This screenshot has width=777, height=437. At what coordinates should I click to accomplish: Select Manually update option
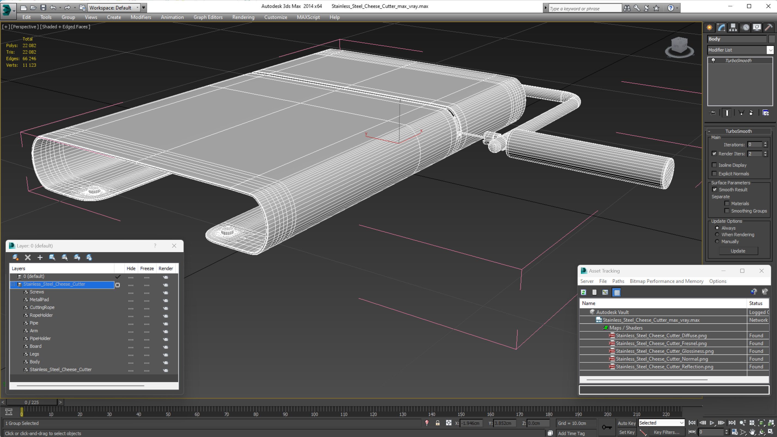[717, 241]
